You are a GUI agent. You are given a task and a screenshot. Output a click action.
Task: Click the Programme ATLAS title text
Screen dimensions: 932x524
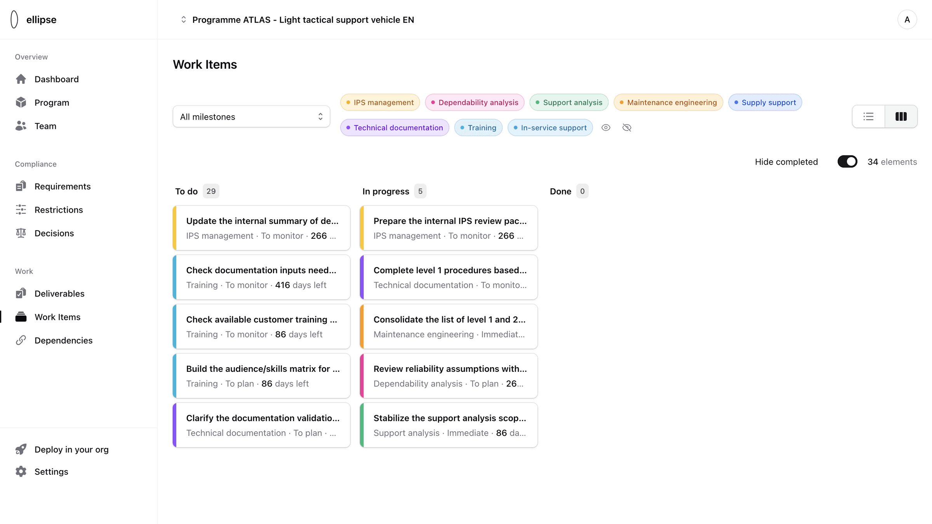[303, 19]
